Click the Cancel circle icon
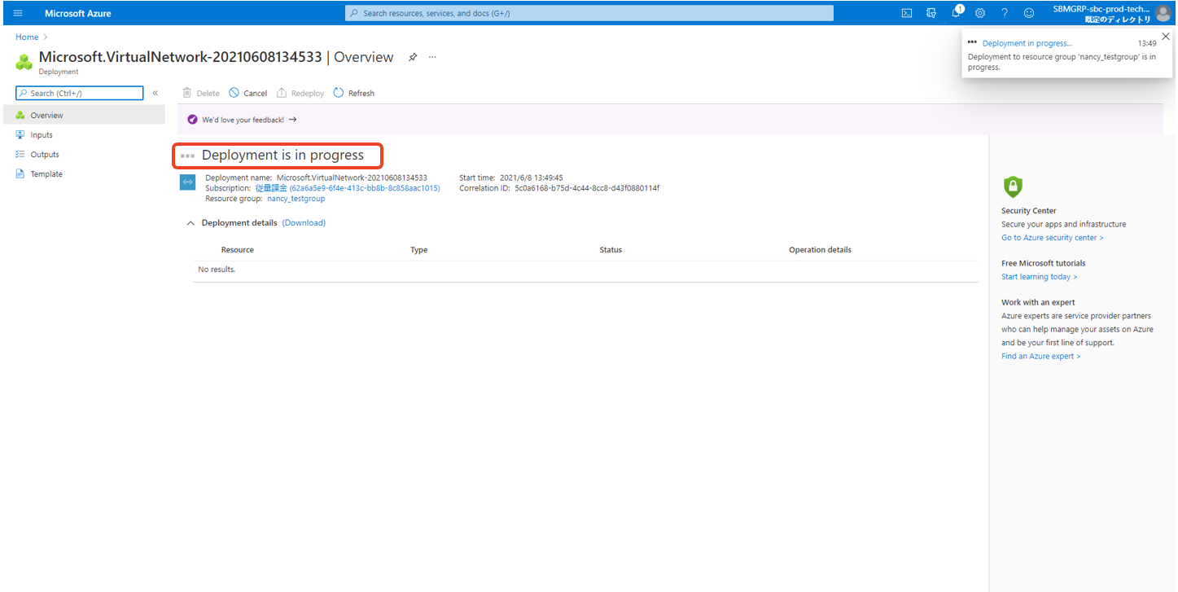The height and width of the screenshot is (592, 1178). click(234, 93)
